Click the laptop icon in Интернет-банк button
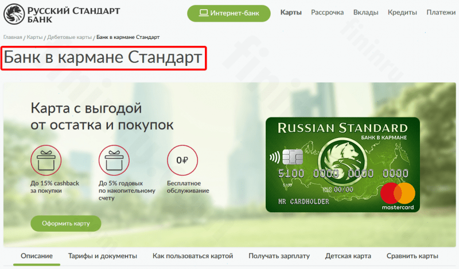459x269 pixels. [204, 13]
